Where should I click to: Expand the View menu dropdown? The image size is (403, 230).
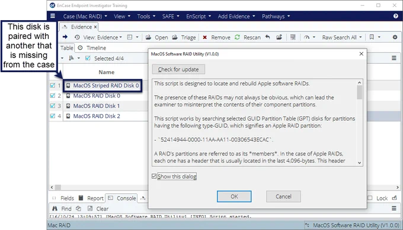point(122,17)
